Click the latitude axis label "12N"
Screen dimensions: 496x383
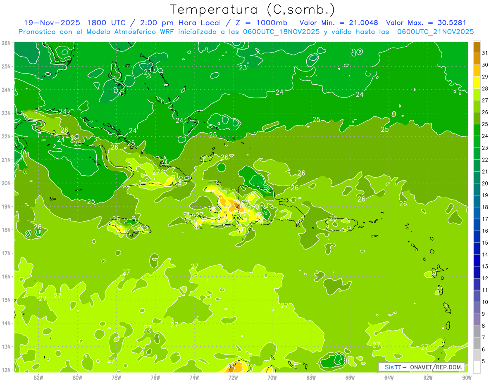click(x=6, y=370)
